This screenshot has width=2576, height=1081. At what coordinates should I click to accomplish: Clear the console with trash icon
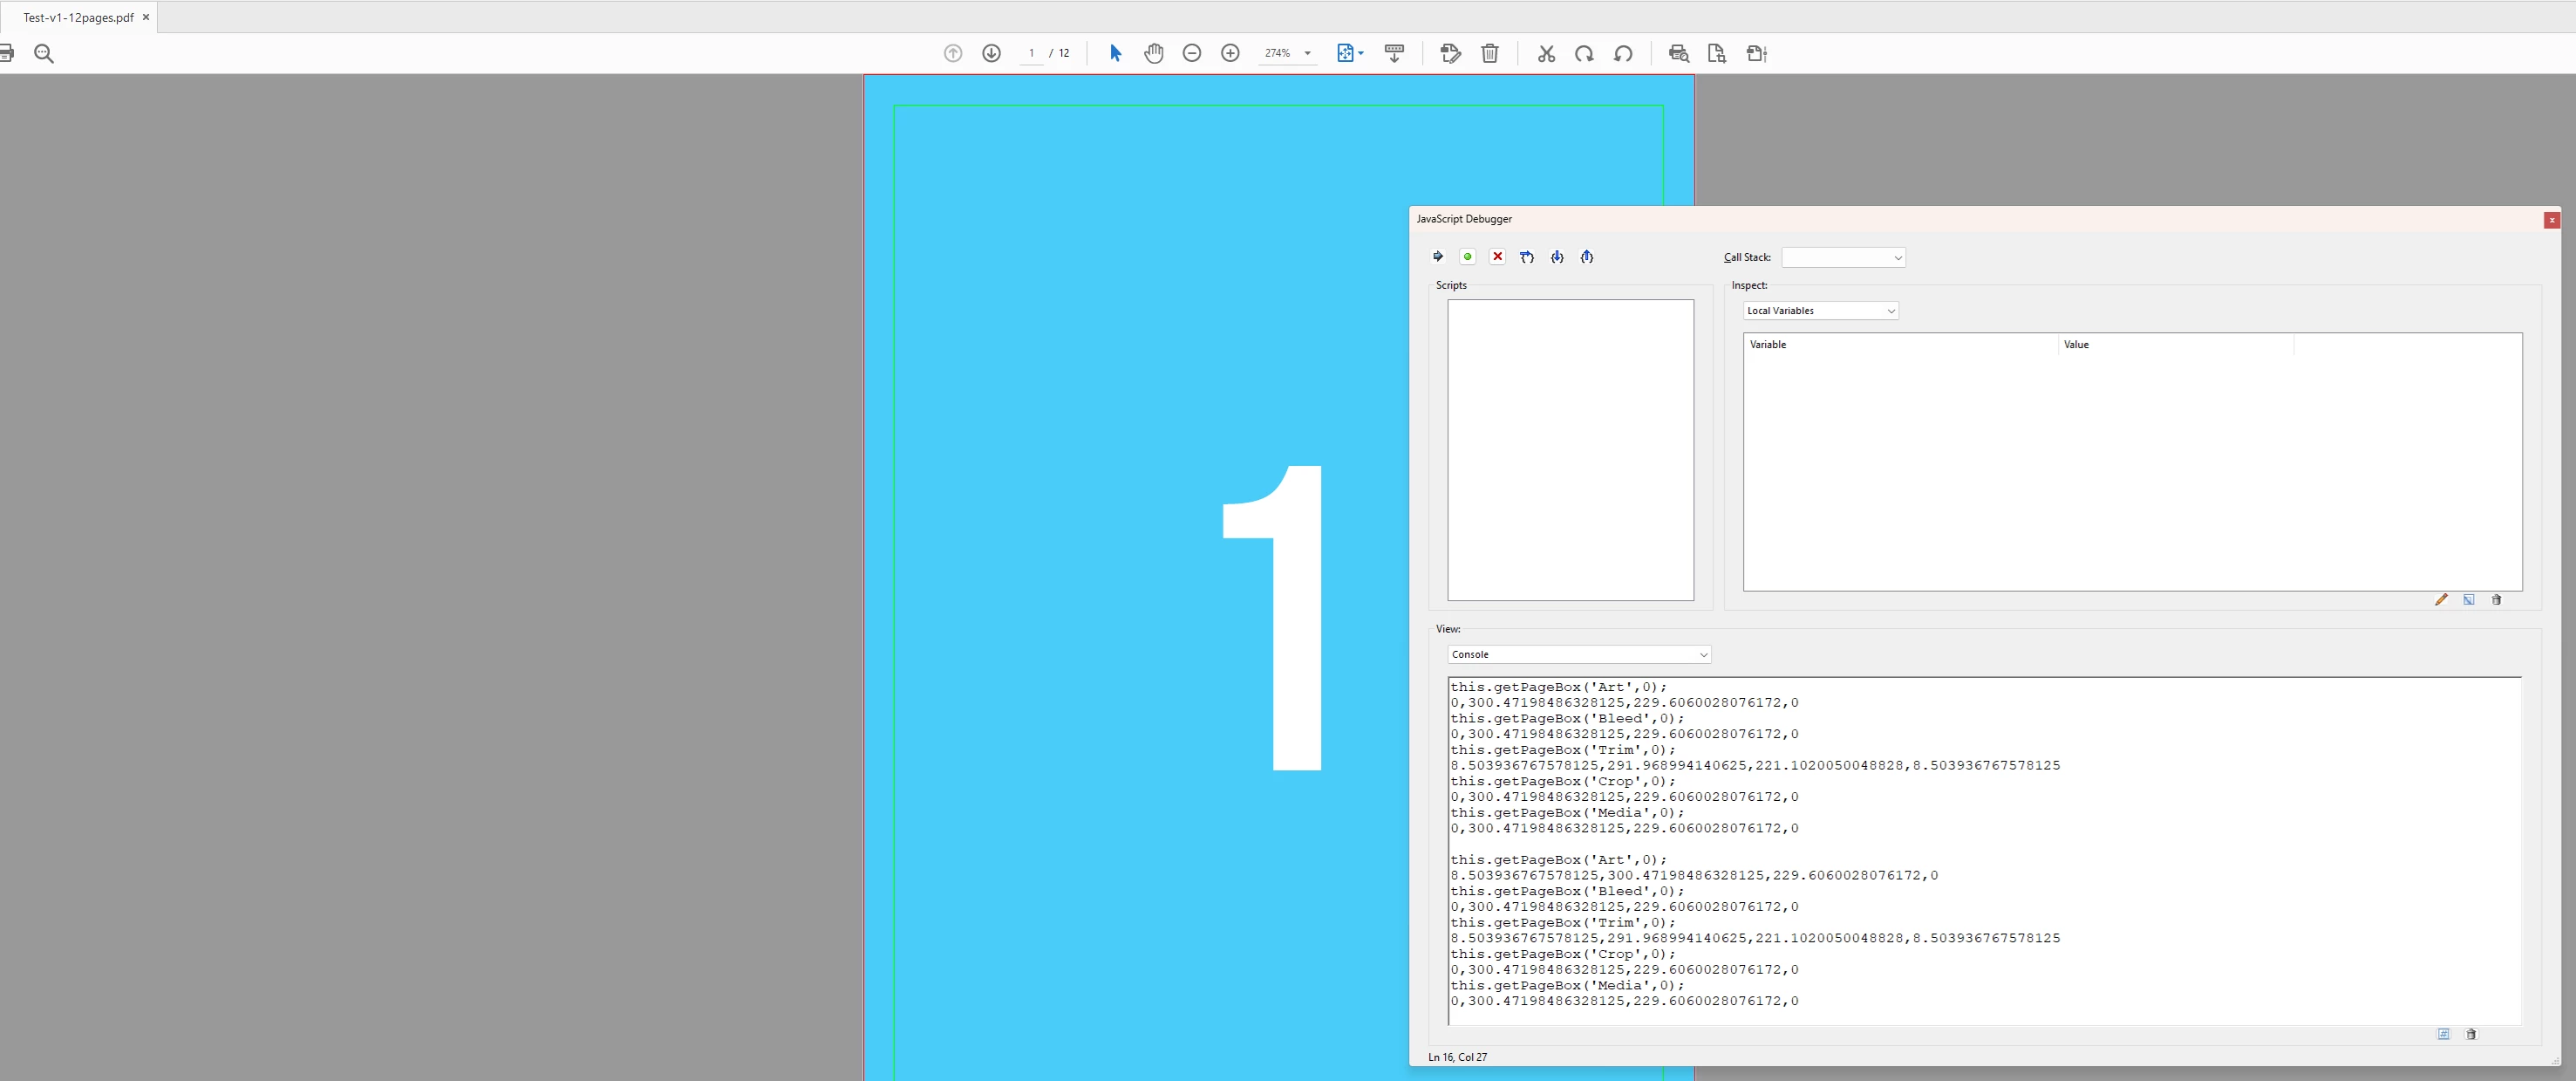pyautogui.click(x=2471, y=1034)
